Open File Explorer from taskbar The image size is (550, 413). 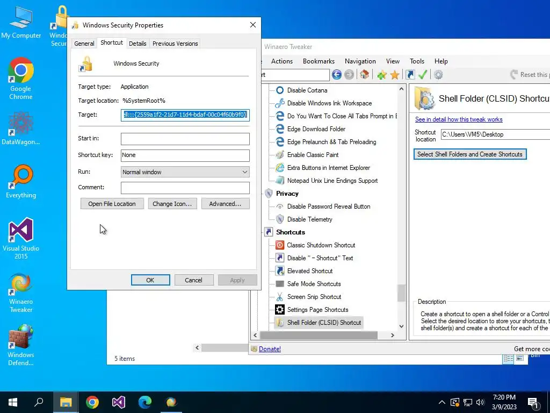coord(66,402)
